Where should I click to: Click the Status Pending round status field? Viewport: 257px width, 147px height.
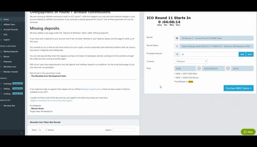[217, 46]
